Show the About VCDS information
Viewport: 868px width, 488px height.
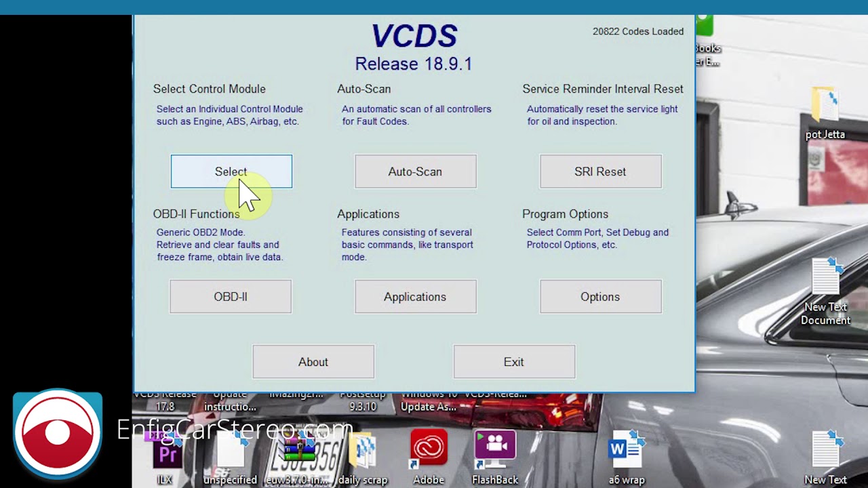(x=313, y=362)
